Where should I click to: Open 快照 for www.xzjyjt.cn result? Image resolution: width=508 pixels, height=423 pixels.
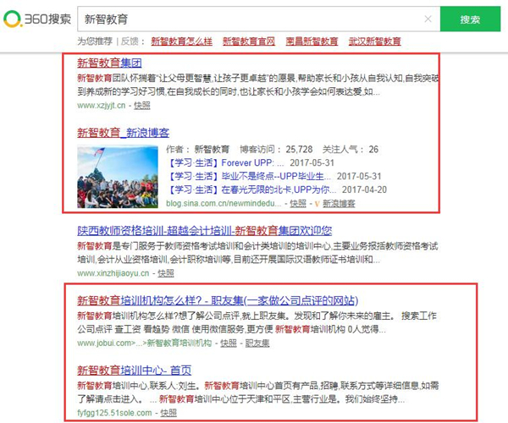click(142, 106)
